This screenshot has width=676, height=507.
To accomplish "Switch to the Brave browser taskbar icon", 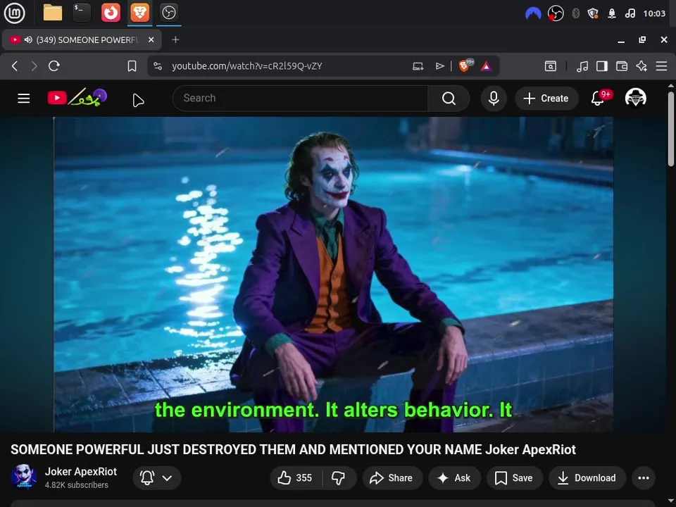I will [x=139, y=13].
